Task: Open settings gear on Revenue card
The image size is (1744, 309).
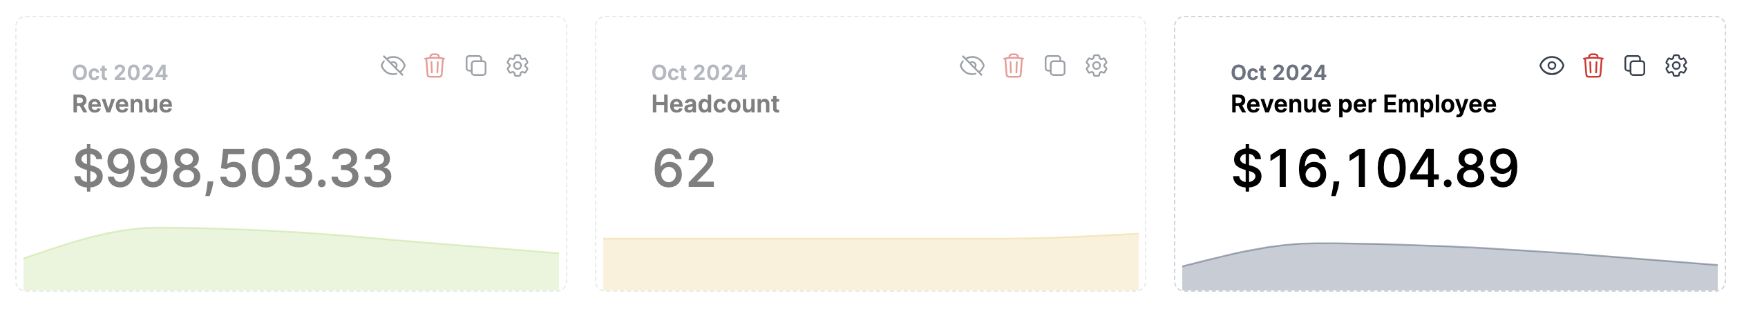Action: [x=518, y=66]
